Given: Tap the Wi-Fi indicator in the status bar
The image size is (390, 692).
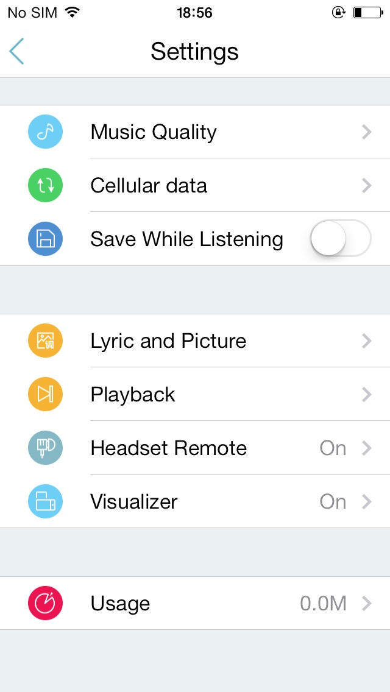Looking at the screenshot, I should pyautogui.click(x=73, y=12).
